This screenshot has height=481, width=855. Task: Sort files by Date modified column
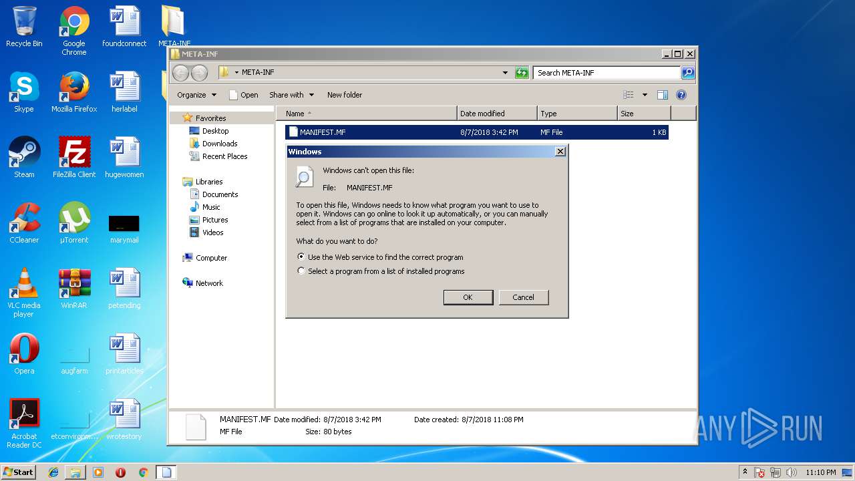(497, 114)
